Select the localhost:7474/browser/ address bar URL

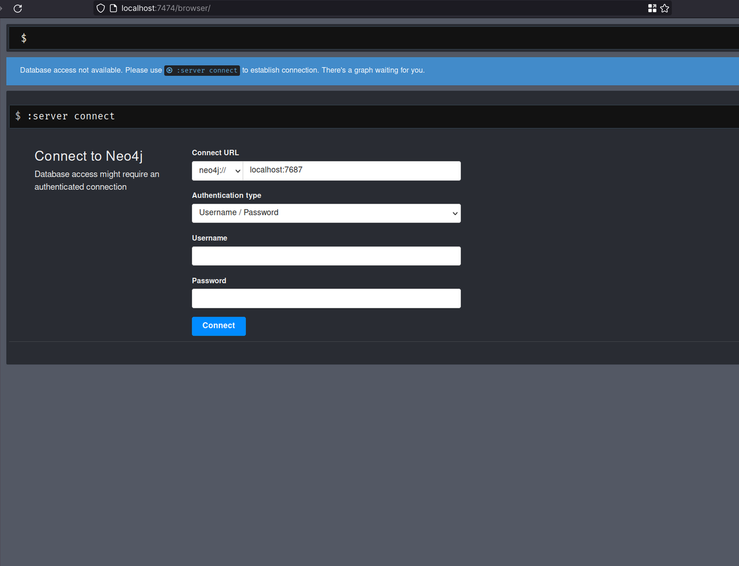click(x=166, y=9)
